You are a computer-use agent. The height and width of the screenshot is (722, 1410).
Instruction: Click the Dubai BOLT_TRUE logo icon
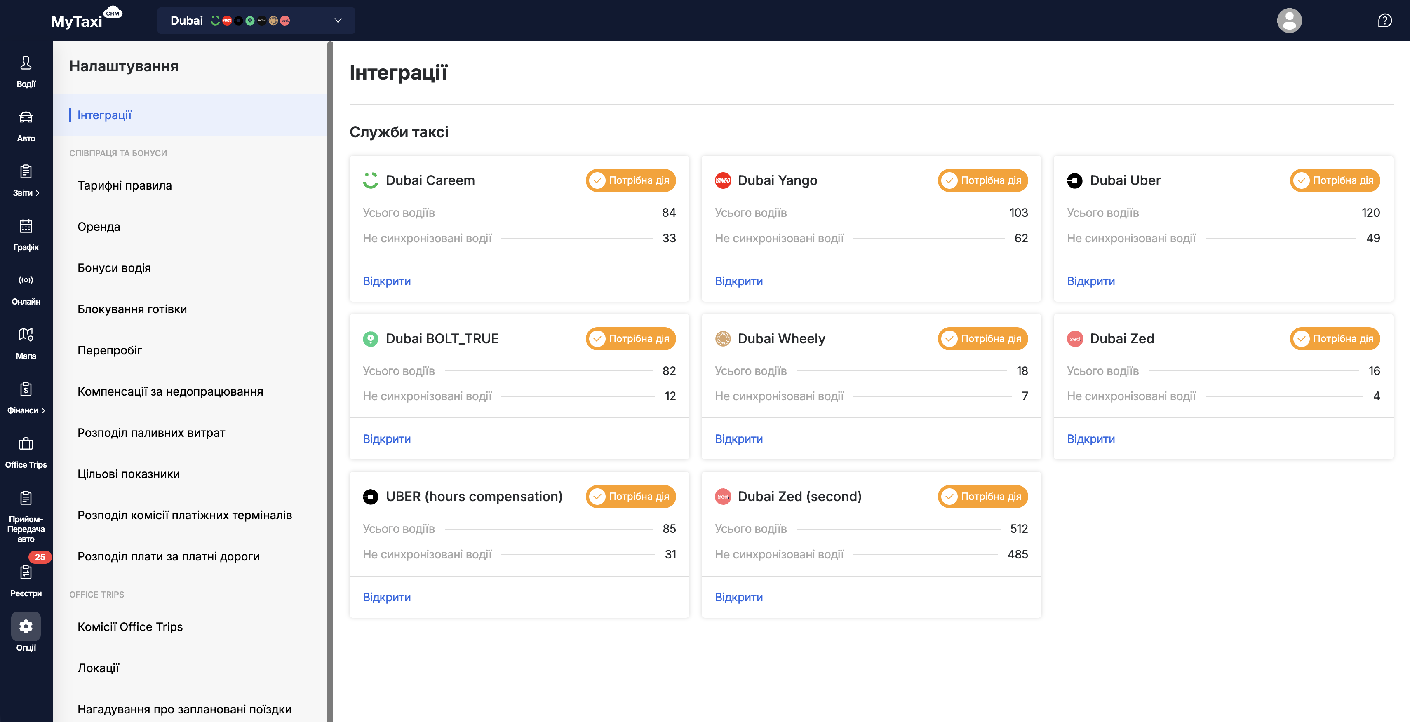coord(371,339)
